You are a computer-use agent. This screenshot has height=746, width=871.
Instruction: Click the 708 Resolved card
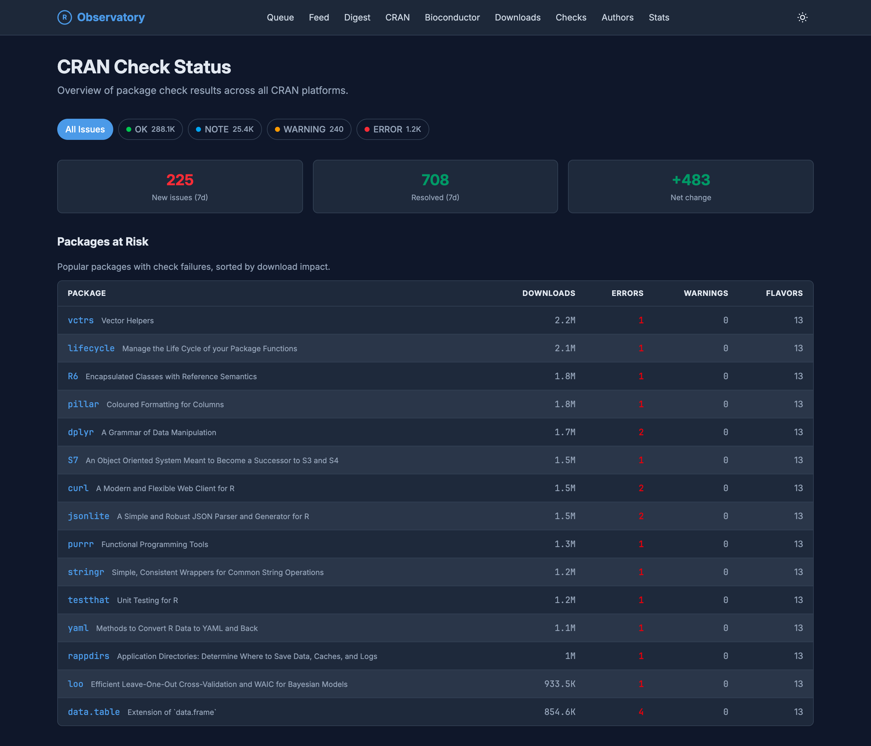[435, 186]
